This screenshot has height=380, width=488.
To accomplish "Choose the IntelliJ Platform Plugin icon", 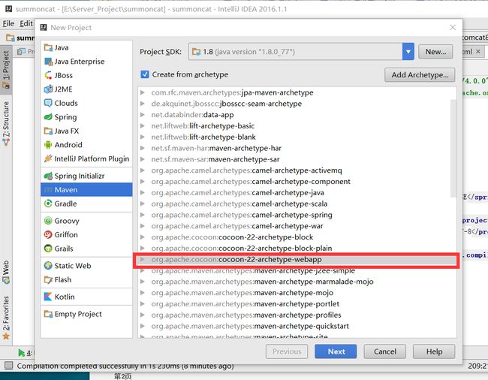I will coord(48,158).
